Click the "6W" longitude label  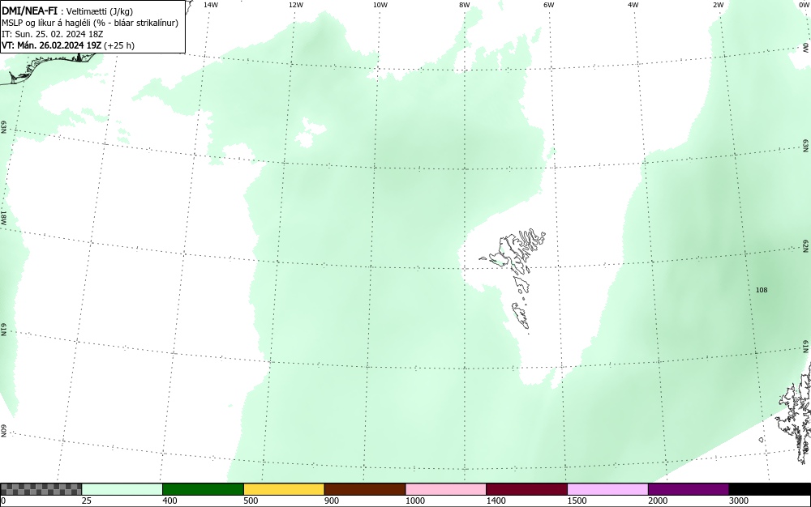click(x=549, y=5)
